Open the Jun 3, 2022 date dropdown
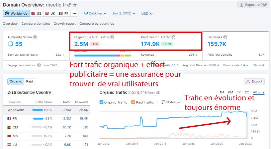Image resolution: width=271 pixels, height=149 pixels. pyautogui.click(x=123, y=13)
